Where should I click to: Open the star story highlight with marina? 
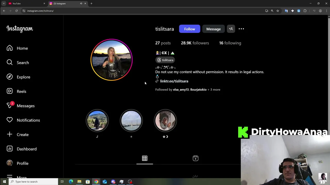click(x=131, y=121)
